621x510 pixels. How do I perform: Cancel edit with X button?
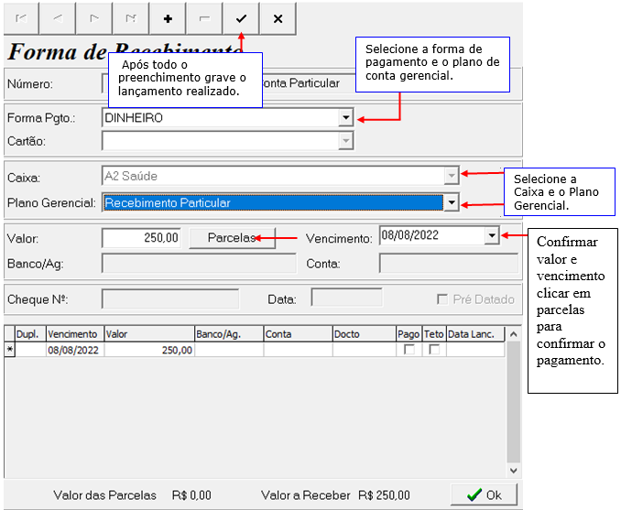[278, 18]
